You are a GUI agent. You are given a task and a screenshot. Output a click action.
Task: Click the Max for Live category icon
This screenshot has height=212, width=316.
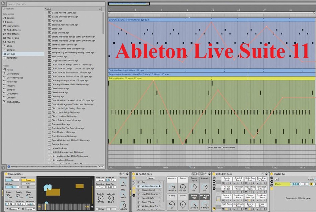point(5,38)
